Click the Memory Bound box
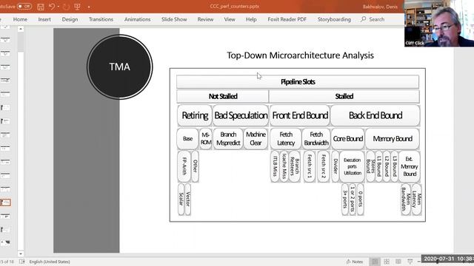 click(393, 139)
